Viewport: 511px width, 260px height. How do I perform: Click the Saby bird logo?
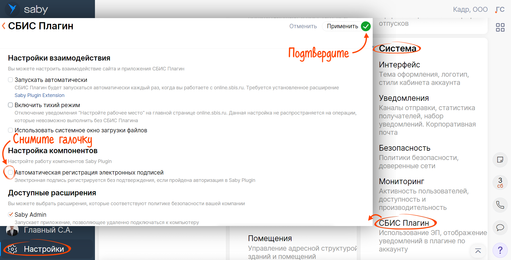[x=12, y=9]
